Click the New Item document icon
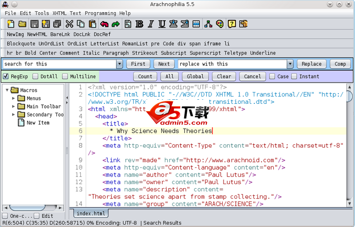 (21, 123)
